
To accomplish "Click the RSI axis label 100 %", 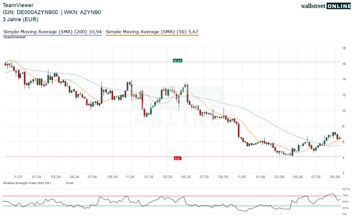I will pos(346,189).
